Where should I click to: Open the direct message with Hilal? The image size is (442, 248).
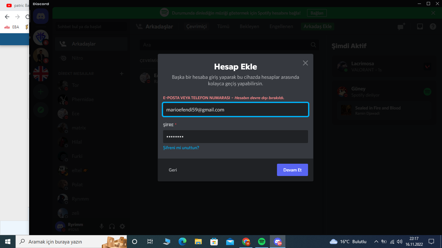91,142
